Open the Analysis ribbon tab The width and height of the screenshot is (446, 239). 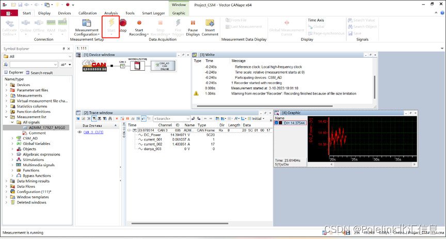pyautogui.click(x=111, y=13)
